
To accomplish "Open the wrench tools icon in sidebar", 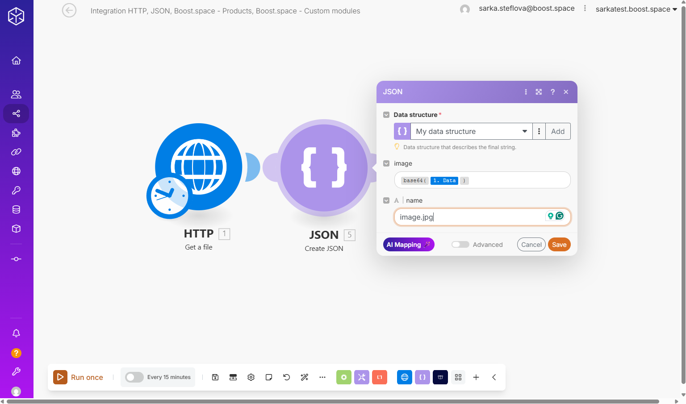I will [x=16, y=371].
